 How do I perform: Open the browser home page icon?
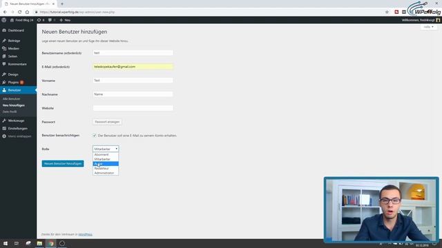click(x=27, y=12)
